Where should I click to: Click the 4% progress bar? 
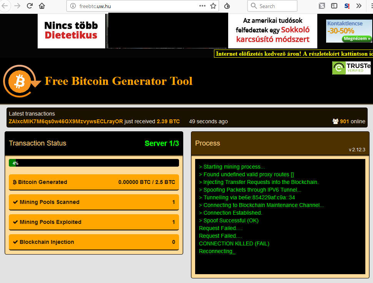coord(94,163)
